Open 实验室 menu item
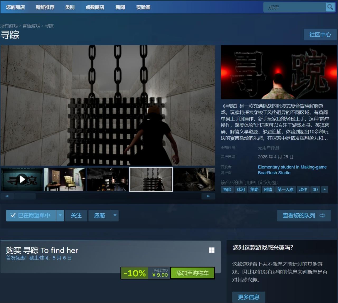The image size is (338, 303). click(143, 7)
